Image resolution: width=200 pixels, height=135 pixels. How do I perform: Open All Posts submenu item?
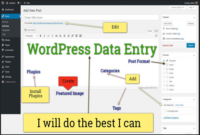pyautogui.click(x=5, y=22)
